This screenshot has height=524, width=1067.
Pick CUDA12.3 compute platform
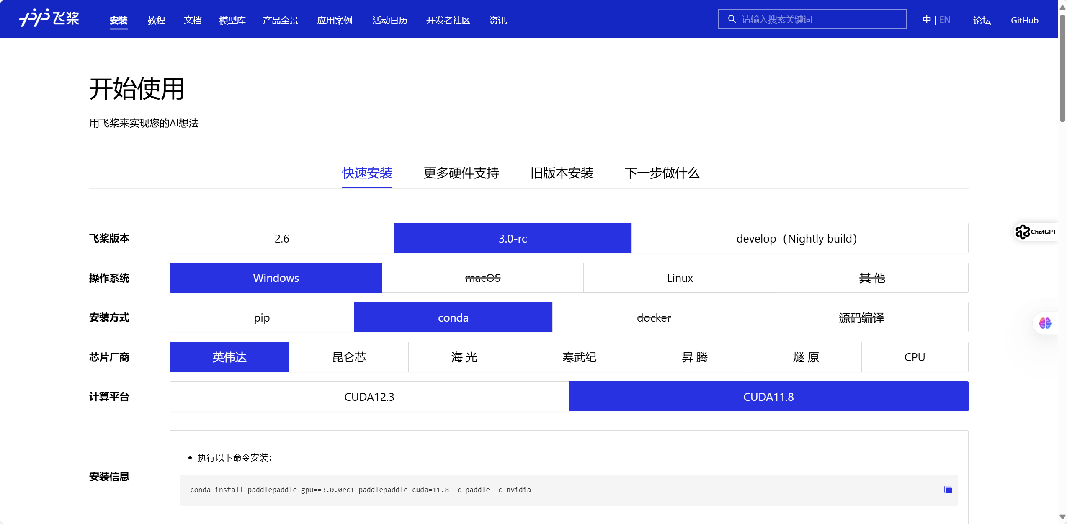click(x=369, y=397)
